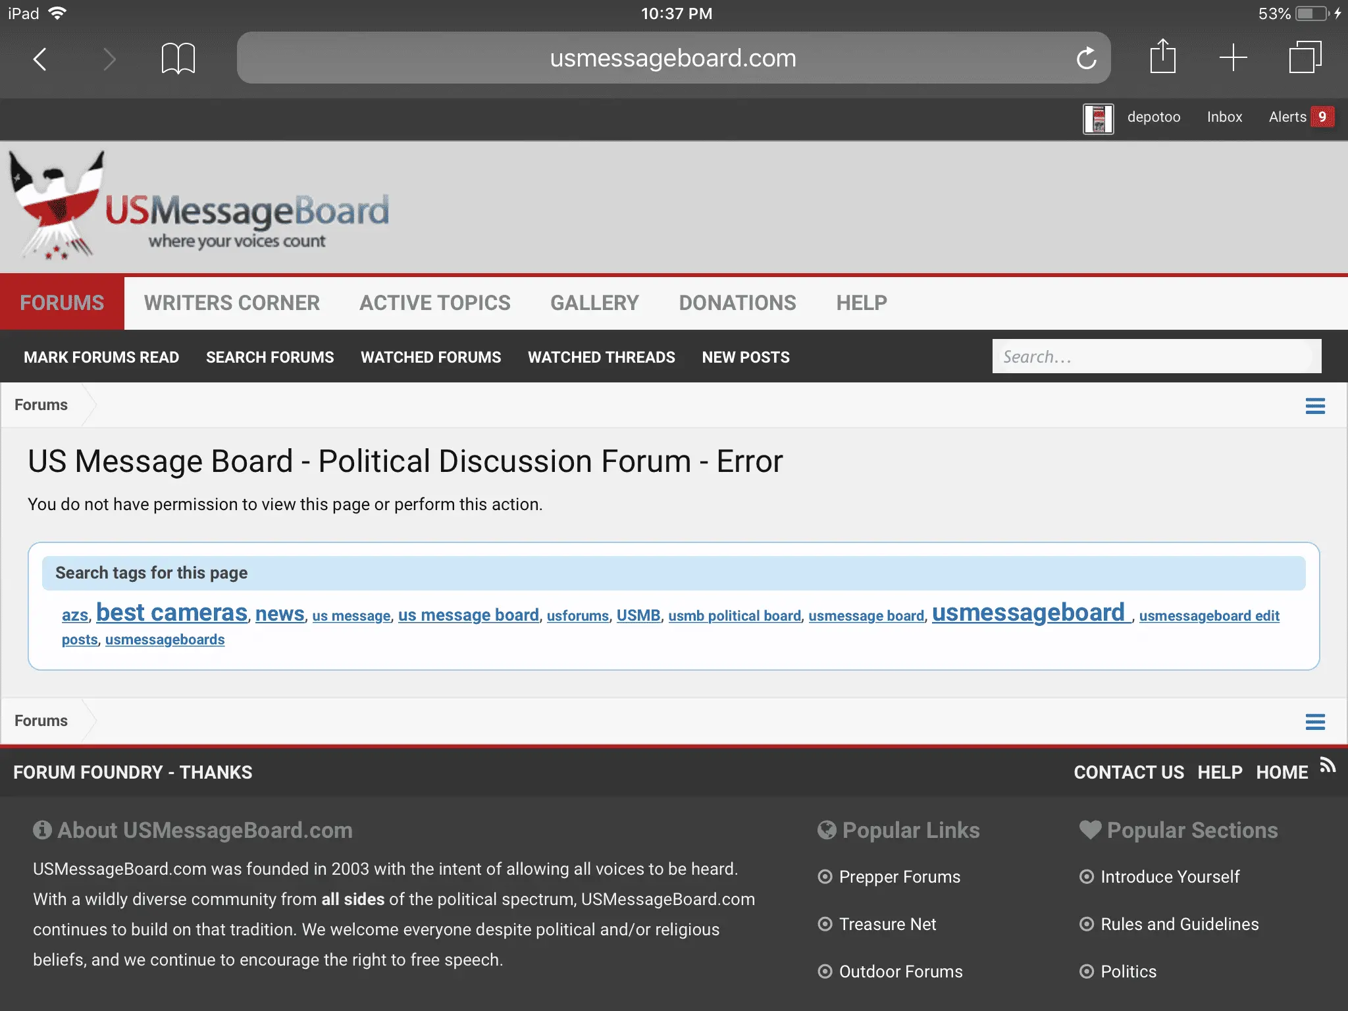Open Watched Threads
Viewport: 1348px width, 1011px height.
(x=602, y=357)
